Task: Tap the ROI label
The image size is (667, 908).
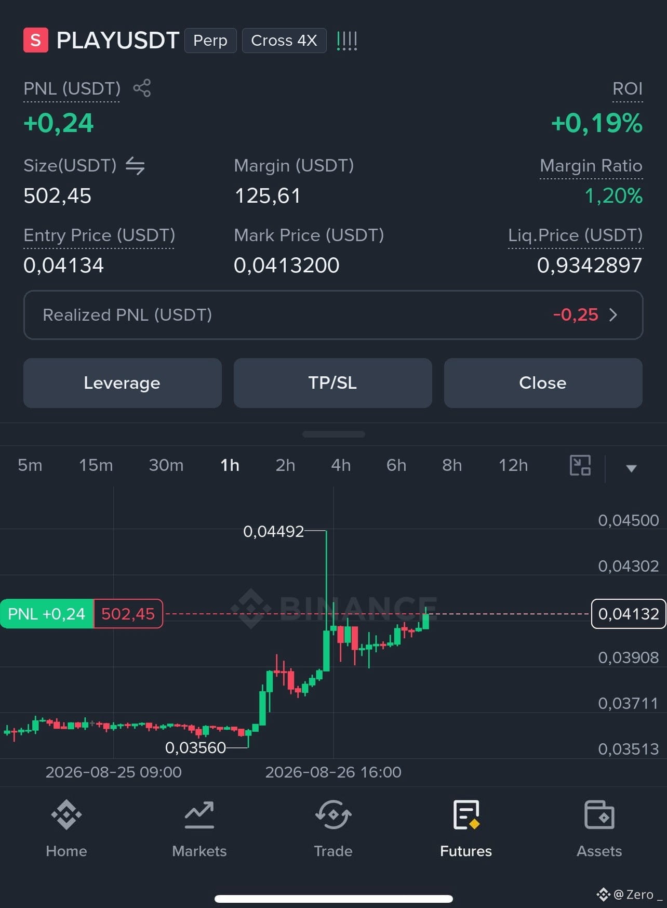Action: pyautogui.click(x=628, y=88)
